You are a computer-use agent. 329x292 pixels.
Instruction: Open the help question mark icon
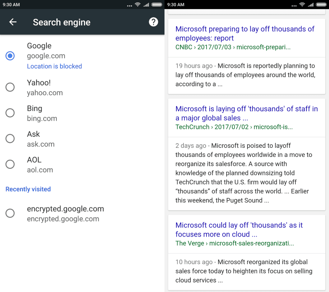[x=153, y=22]
